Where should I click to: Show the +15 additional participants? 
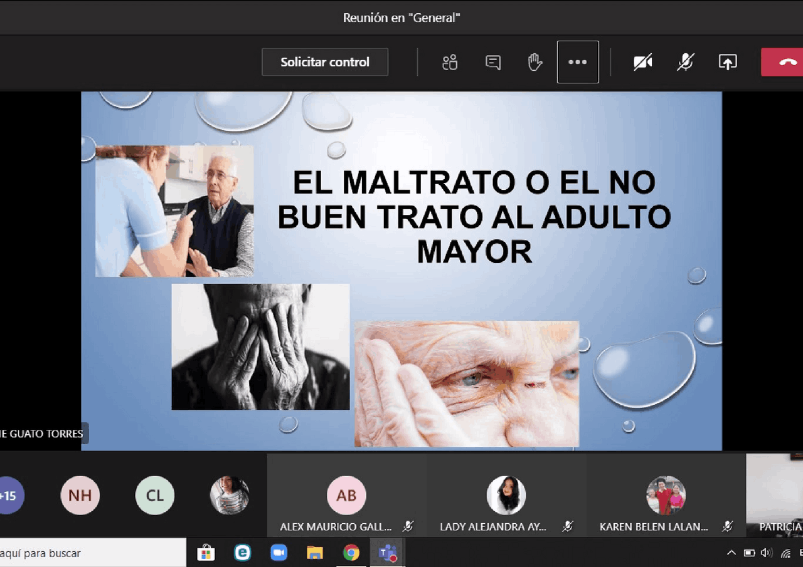[x=9, y=496]
